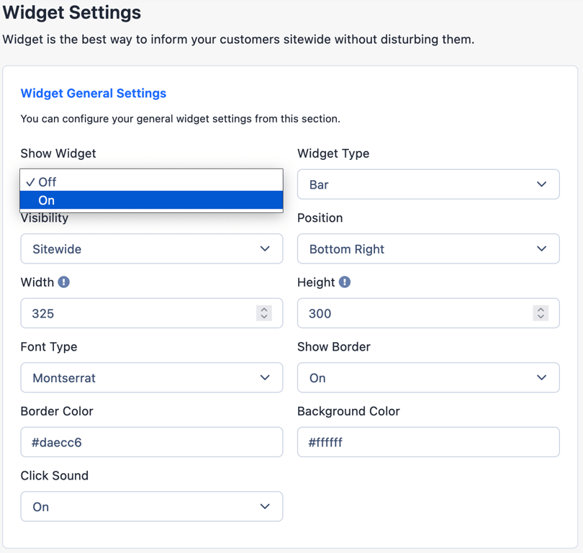This screenshot has width=583, height=553.
Task: Select On in Show Widget list
Action: pos(151,200)
